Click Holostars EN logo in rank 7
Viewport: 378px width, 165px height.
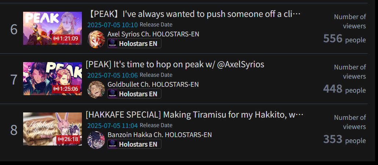tap(113, 94)
